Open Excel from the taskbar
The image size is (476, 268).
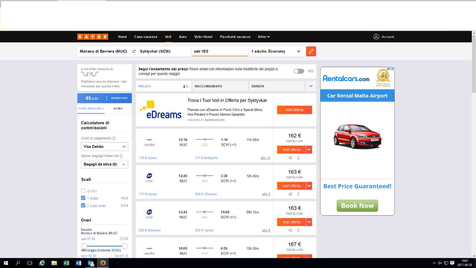(x=66, y=263)
